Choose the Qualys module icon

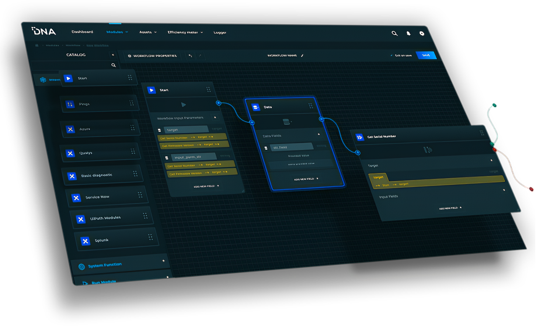70,153
